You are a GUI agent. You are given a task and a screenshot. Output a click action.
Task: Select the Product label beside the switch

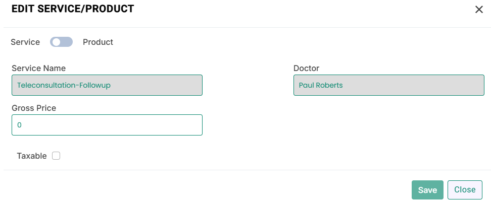click(98, 42)
